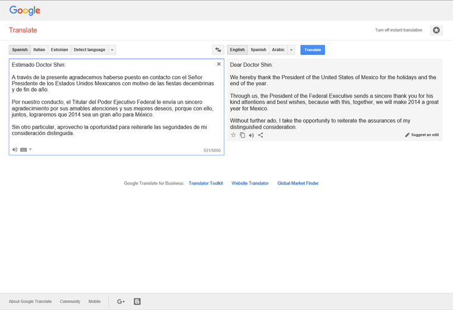The height and width of the screenshot is (310, 453).
Task: Open About Google Translate
Action: pos(30,301)
